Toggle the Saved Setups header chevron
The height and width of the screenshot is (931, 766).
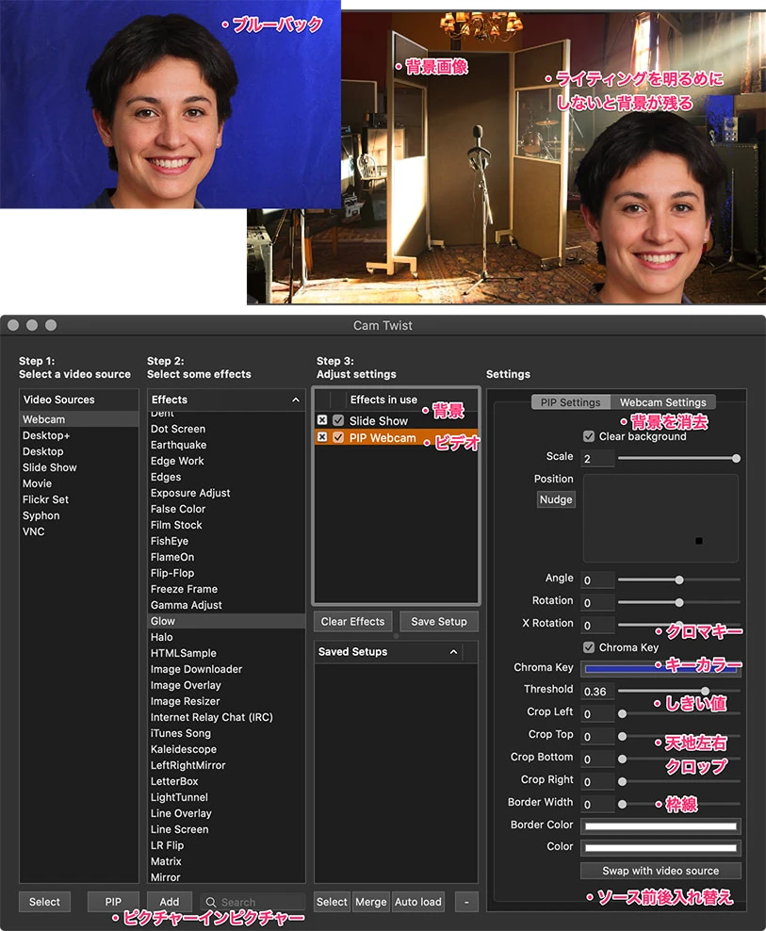point(453,652)
